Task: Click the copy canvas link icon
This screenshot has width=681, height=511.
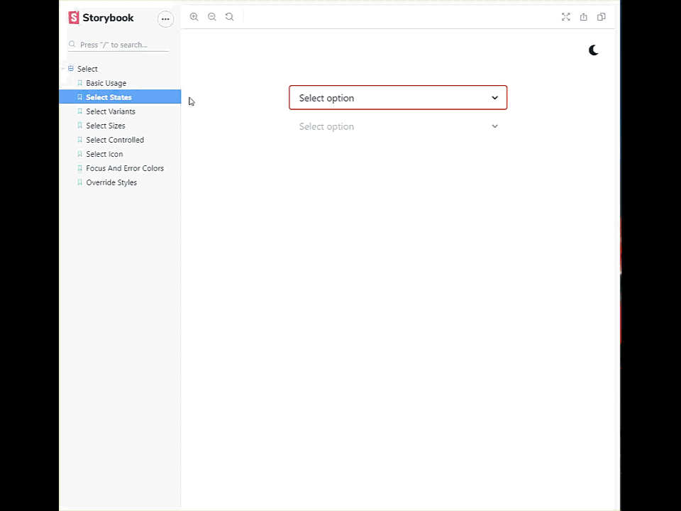Action: [601, 16]
